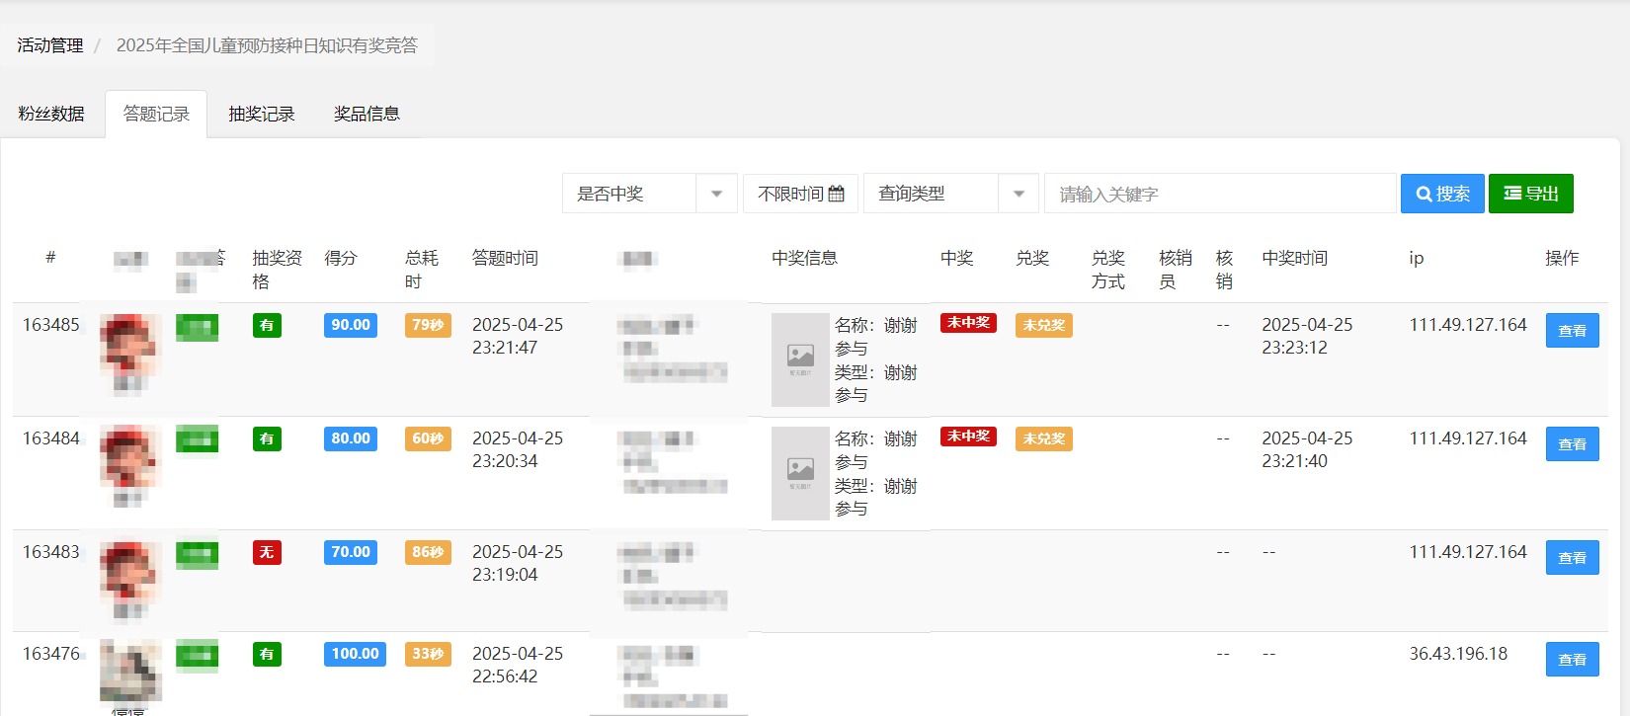Go to 活动管理 breadcrumb link
1630x716 pixels.
(50, 45)
